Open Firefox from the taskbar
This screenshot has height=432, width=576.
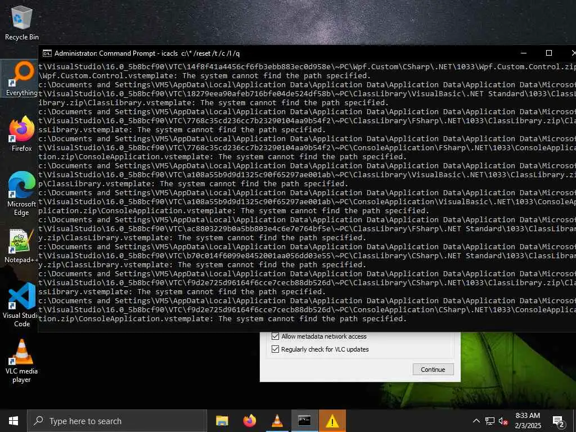coord(249,421)
